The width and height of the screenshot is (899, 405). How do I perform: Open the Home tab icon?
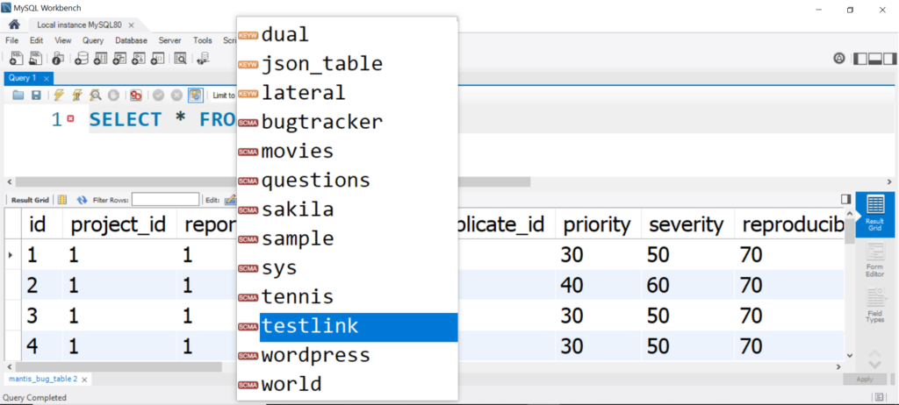coord(14,25)
